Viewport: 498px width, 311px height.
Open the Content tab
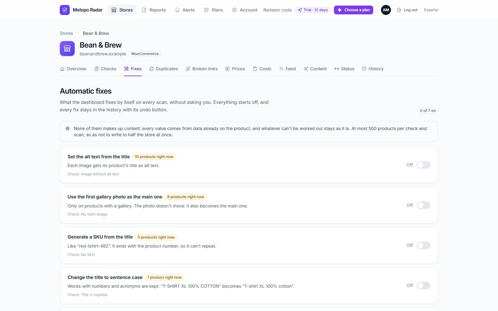coord(315,69)
